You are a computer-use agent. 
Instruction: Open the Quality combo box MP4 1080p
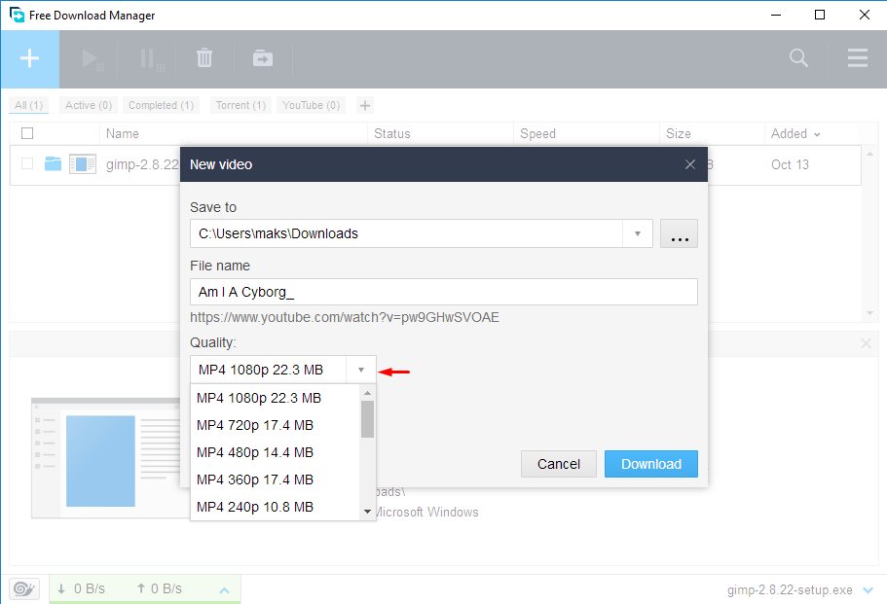[x=282, y=370]
